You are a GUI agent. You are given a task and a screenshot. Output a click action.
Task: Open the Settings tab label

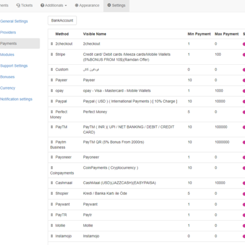119,5
